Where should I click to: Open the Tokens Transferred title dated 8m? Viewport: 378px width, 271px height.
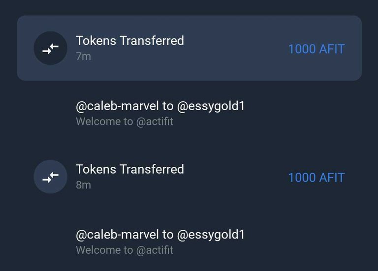tap(130, 169)
